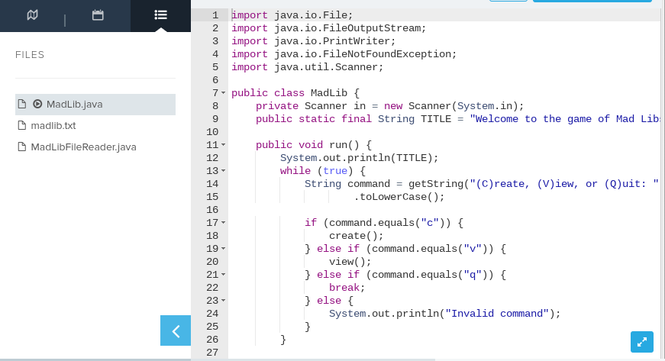Image resolution: width=665 pixels, height=361 pixels.
Task: Click line number 1 in the gutter
Action: coord(215,15)
